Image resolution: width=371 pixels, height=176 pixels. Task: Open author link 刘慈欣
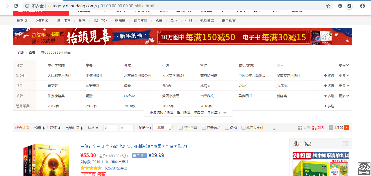tap(85, 162)
